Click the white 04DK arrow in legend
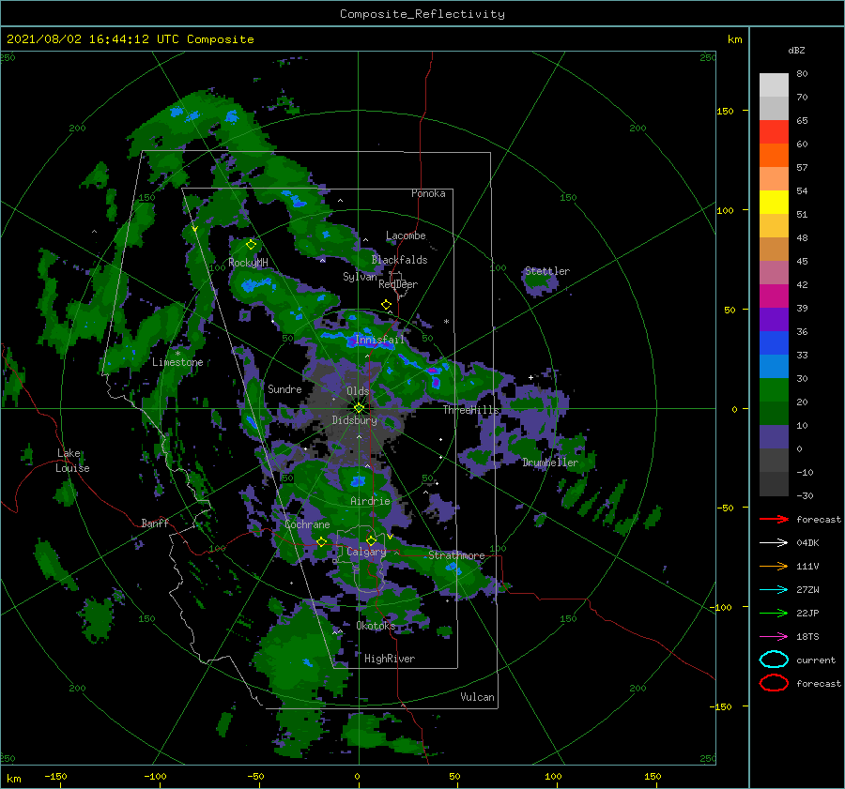This screenshot has width=845, height=789. pos(774,542)
